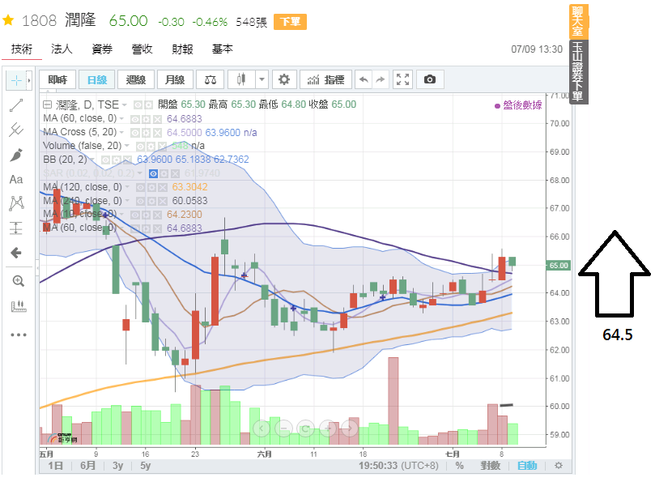This screenshot has height=486, width=672.
Task: Click the orange 下單 order button
Action: (x=290, y=21)
